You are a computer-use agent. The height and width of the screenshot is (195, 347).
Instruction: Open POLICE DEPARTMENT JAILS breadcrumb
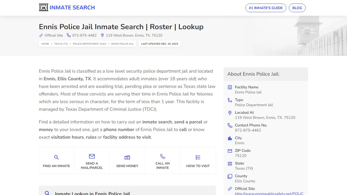89,44
